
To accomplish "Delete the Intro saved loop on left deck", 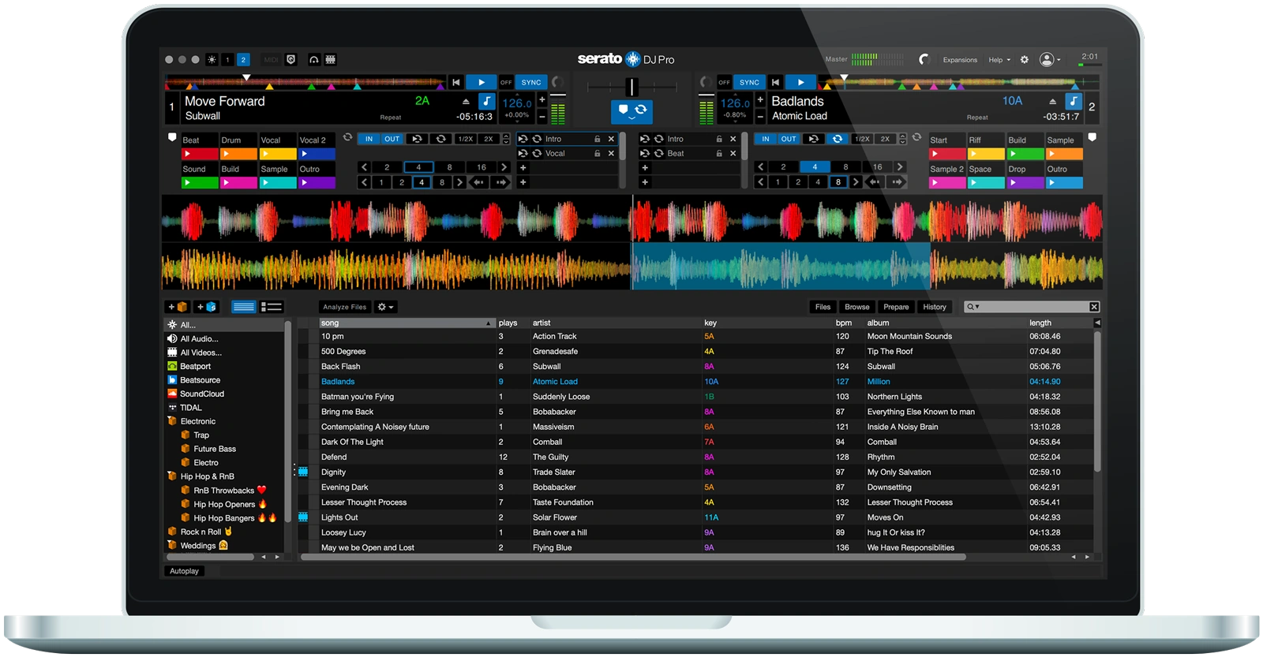I will (x=611, y=139).
